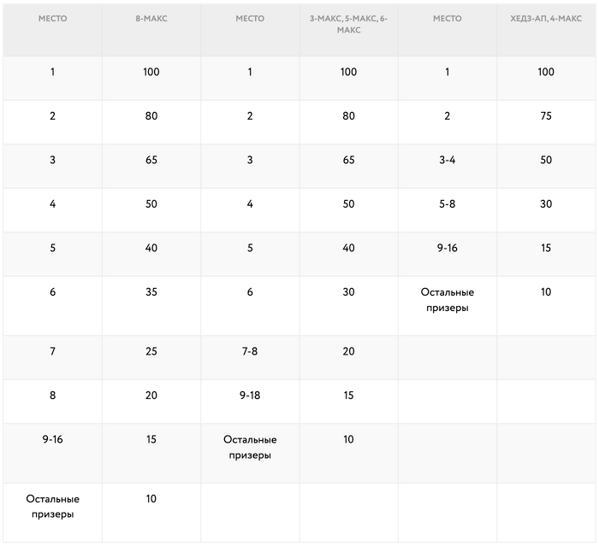Screen dimensions: 599x546
Task: Click the МЕСТО header beside 8-МАКС
Action: point(52,18)
